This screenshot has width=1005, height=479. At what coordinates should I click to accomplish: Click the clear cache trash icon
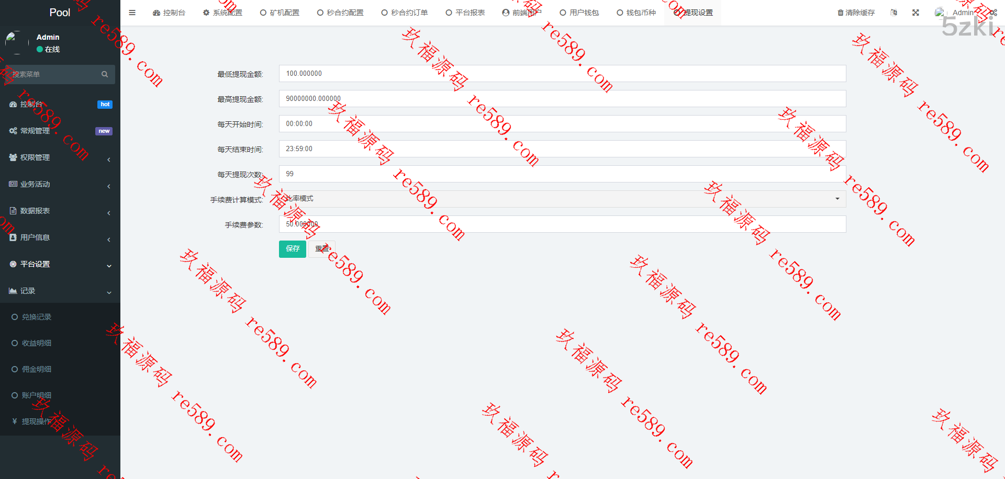click(840, 13)
